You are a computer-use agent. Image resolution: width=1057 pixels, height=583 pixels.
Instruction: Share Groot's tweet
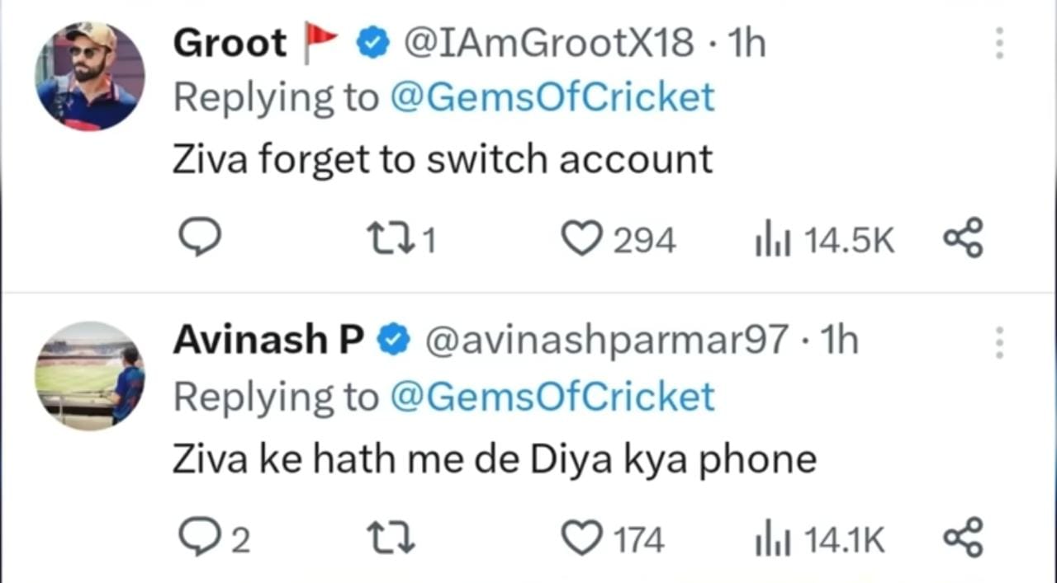pos(963,239)
